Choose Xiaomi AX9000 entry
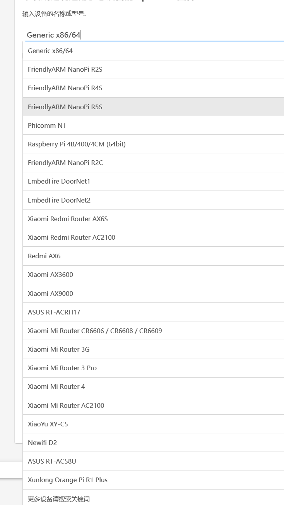This screenshot has width=284, height=505. [50, 294]
